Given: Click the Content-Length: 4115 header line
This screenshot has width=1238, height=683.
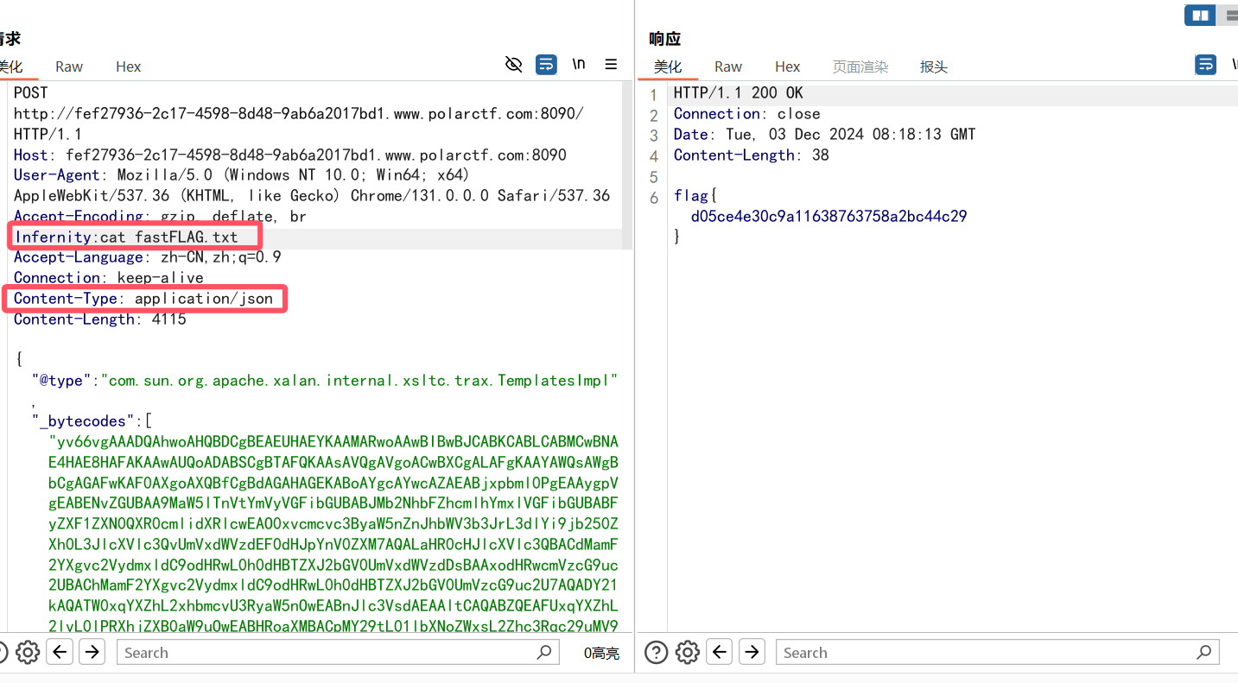Looking at the screenshot, I should (x=100, y=319).
